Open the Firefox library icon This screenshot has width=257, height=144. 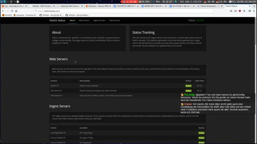231,11
